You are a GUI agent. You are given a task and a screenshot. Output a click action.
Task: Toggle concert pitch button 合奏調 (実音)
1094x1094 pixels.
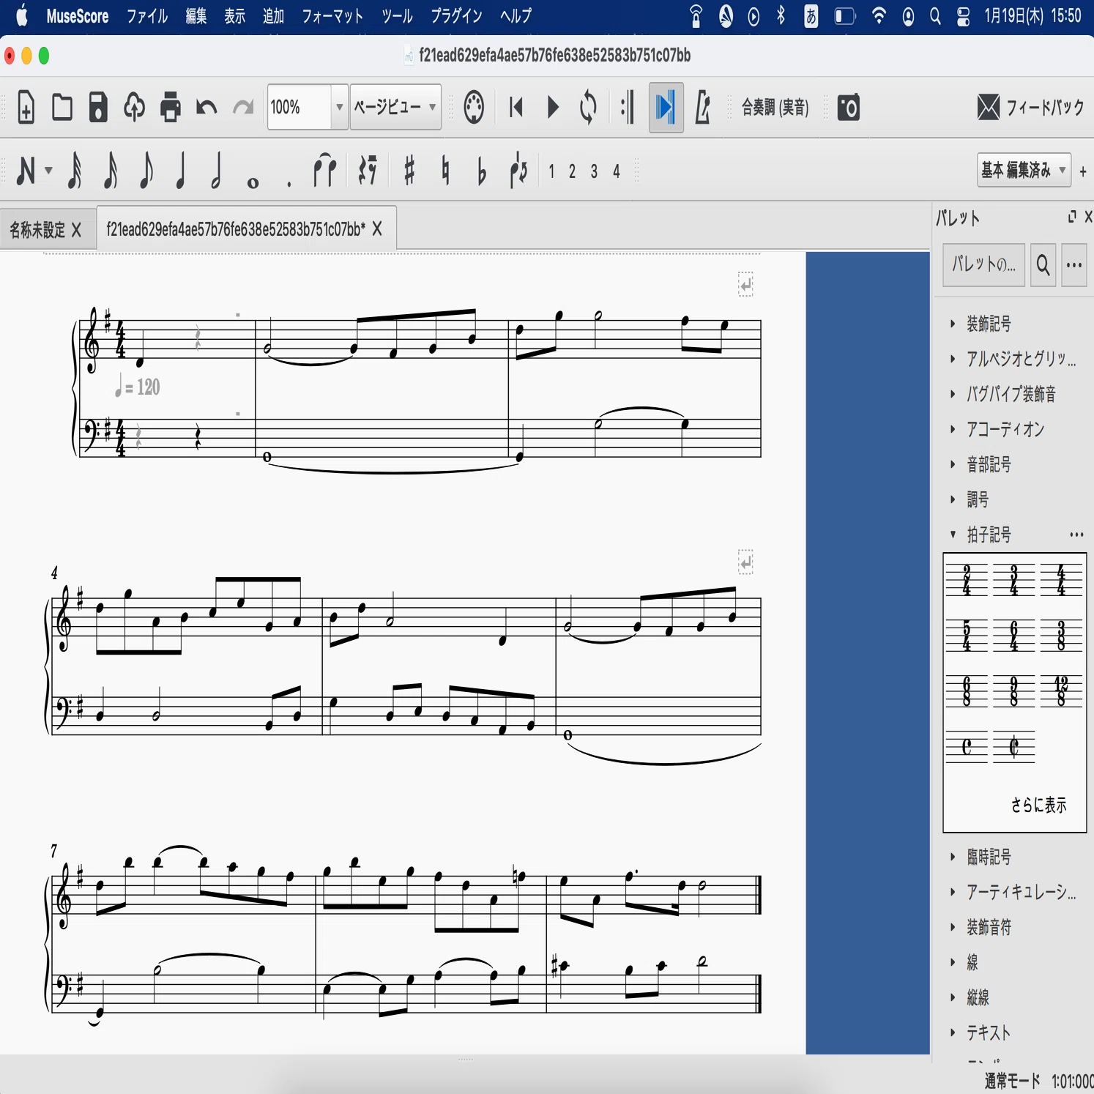click(x=775, y=108)
